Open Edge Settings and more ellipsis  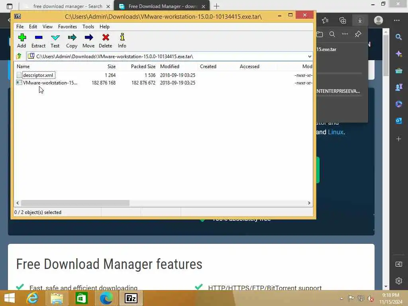click(396, 20)
